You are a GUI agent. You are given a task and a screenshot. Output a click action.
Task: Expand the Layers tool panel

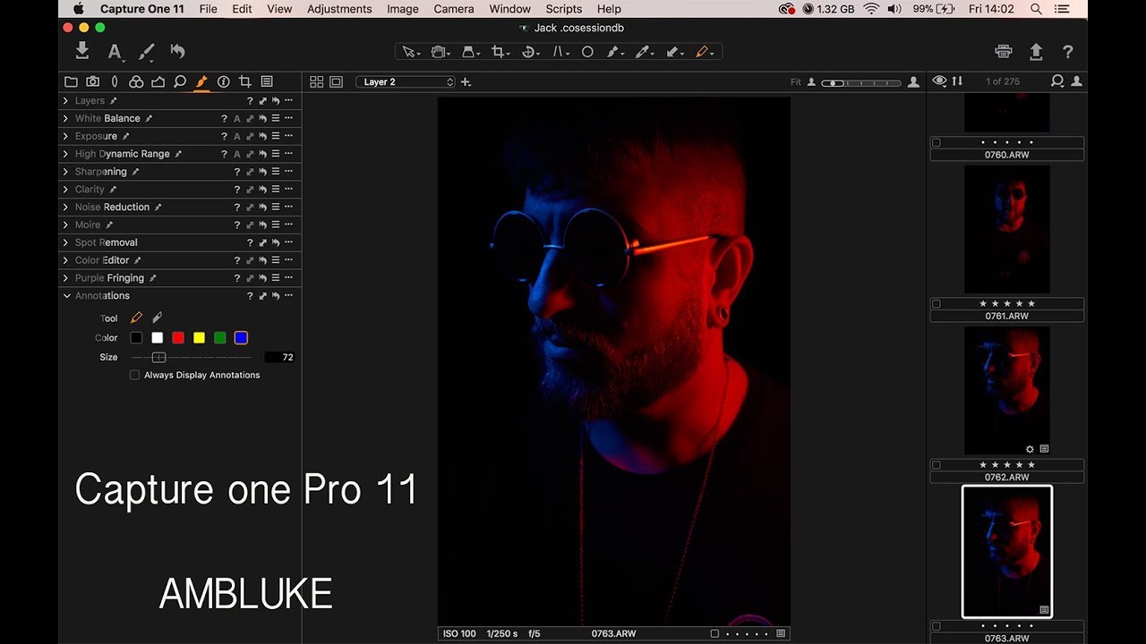[65, 101]
